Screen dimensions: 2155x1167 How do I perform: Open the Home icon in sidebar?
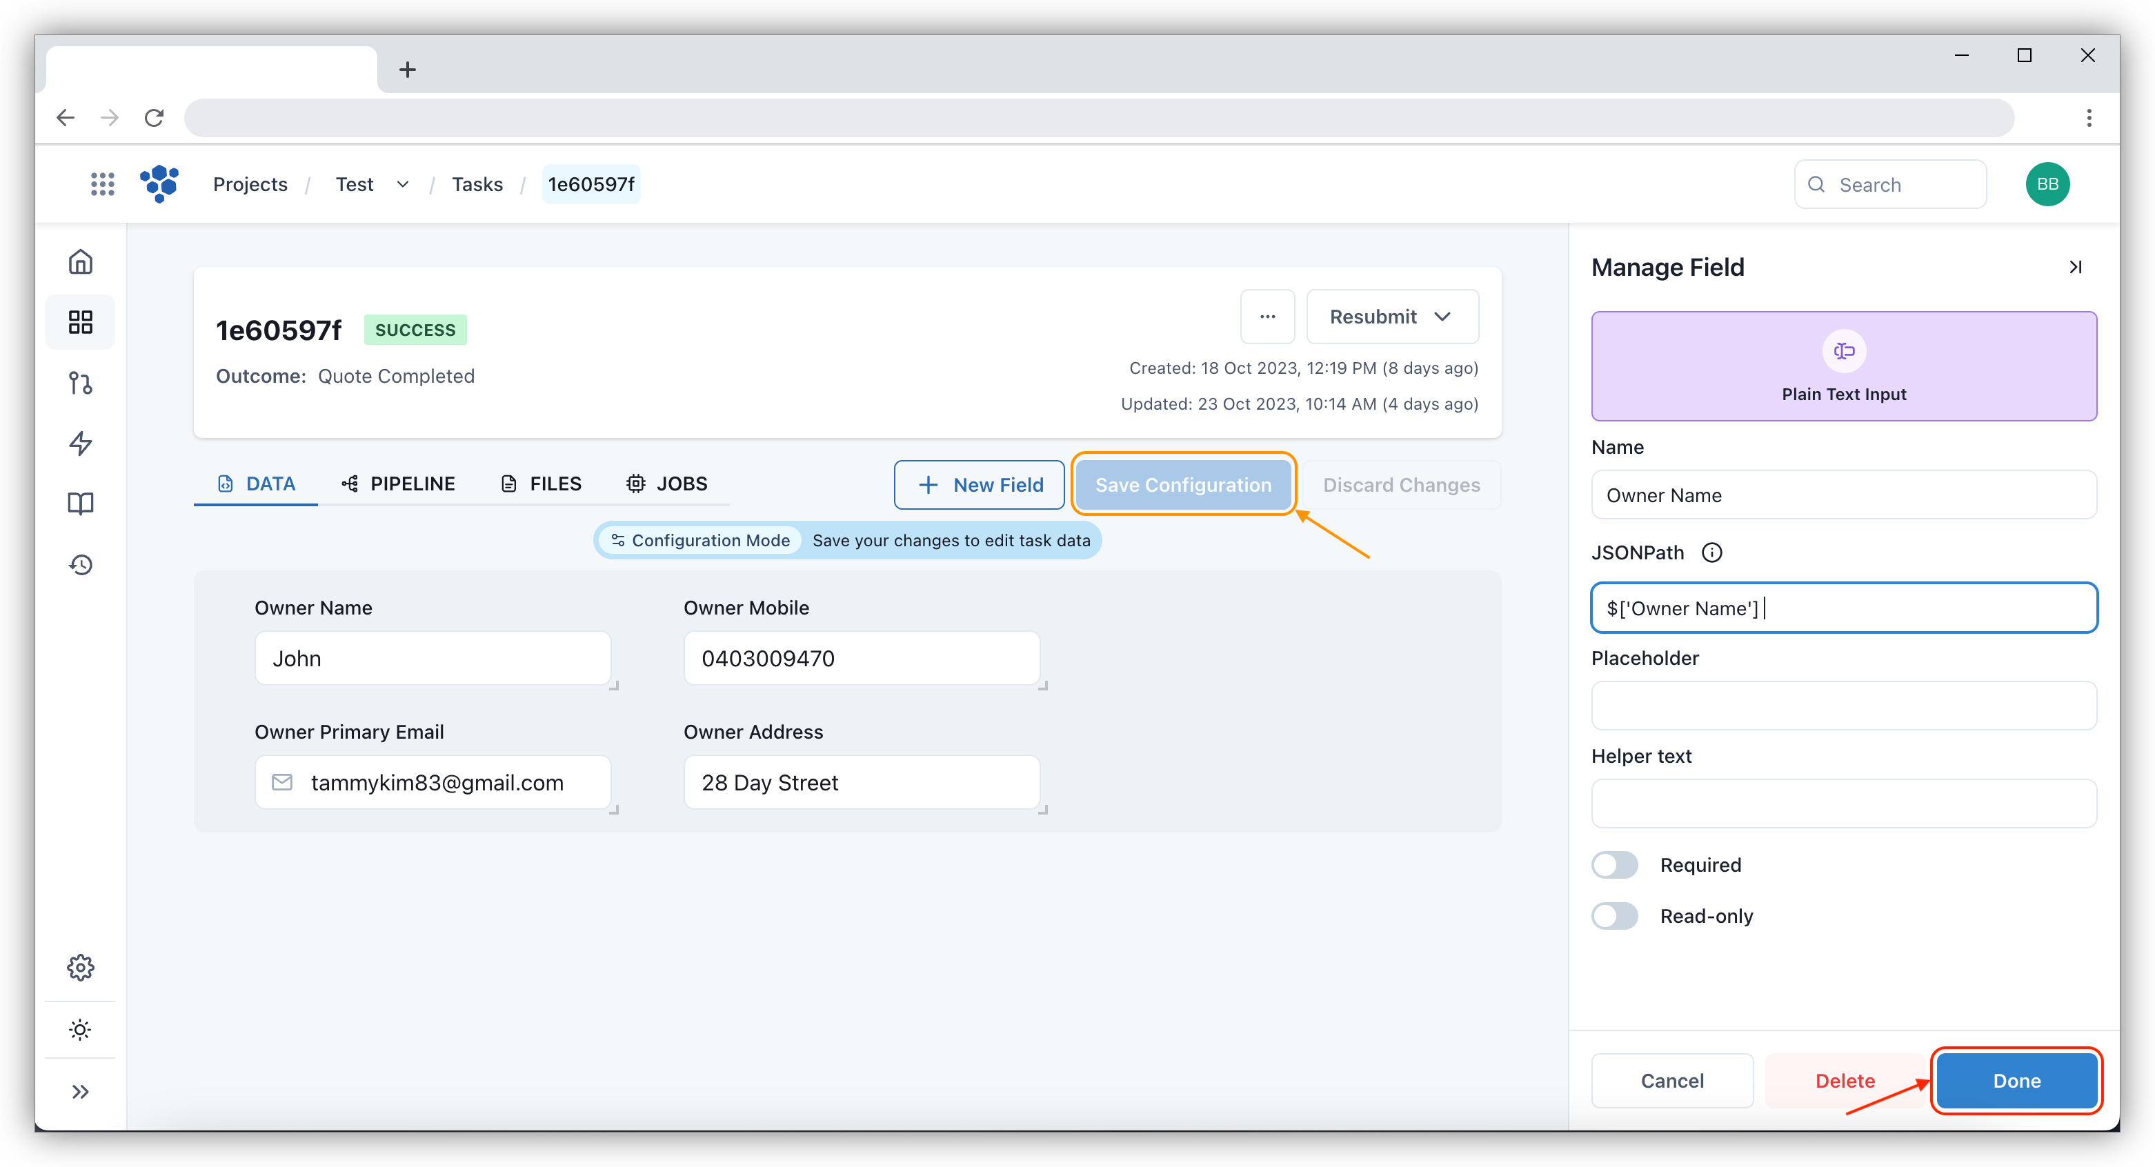80,261
